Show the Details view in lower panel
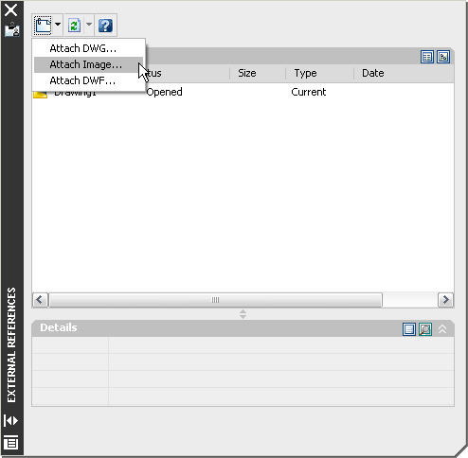 coord(409,329)
